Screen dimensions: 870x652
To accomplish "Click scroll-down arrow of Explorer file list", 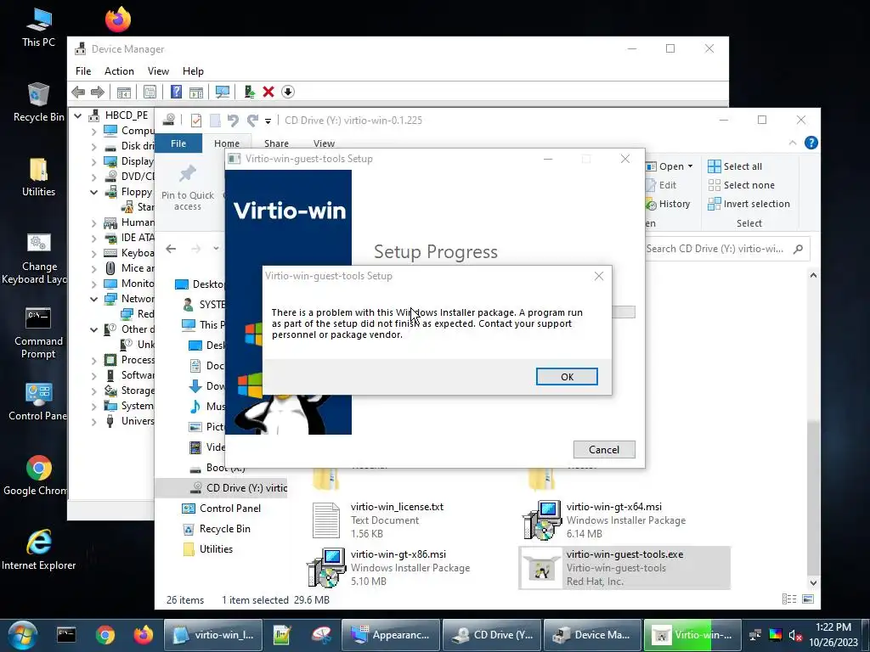I will click(x=813, y=582).
